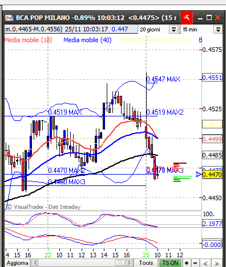Click the chart icon in title bar
This screenshot has height=267, width=226.
(9, 18)
